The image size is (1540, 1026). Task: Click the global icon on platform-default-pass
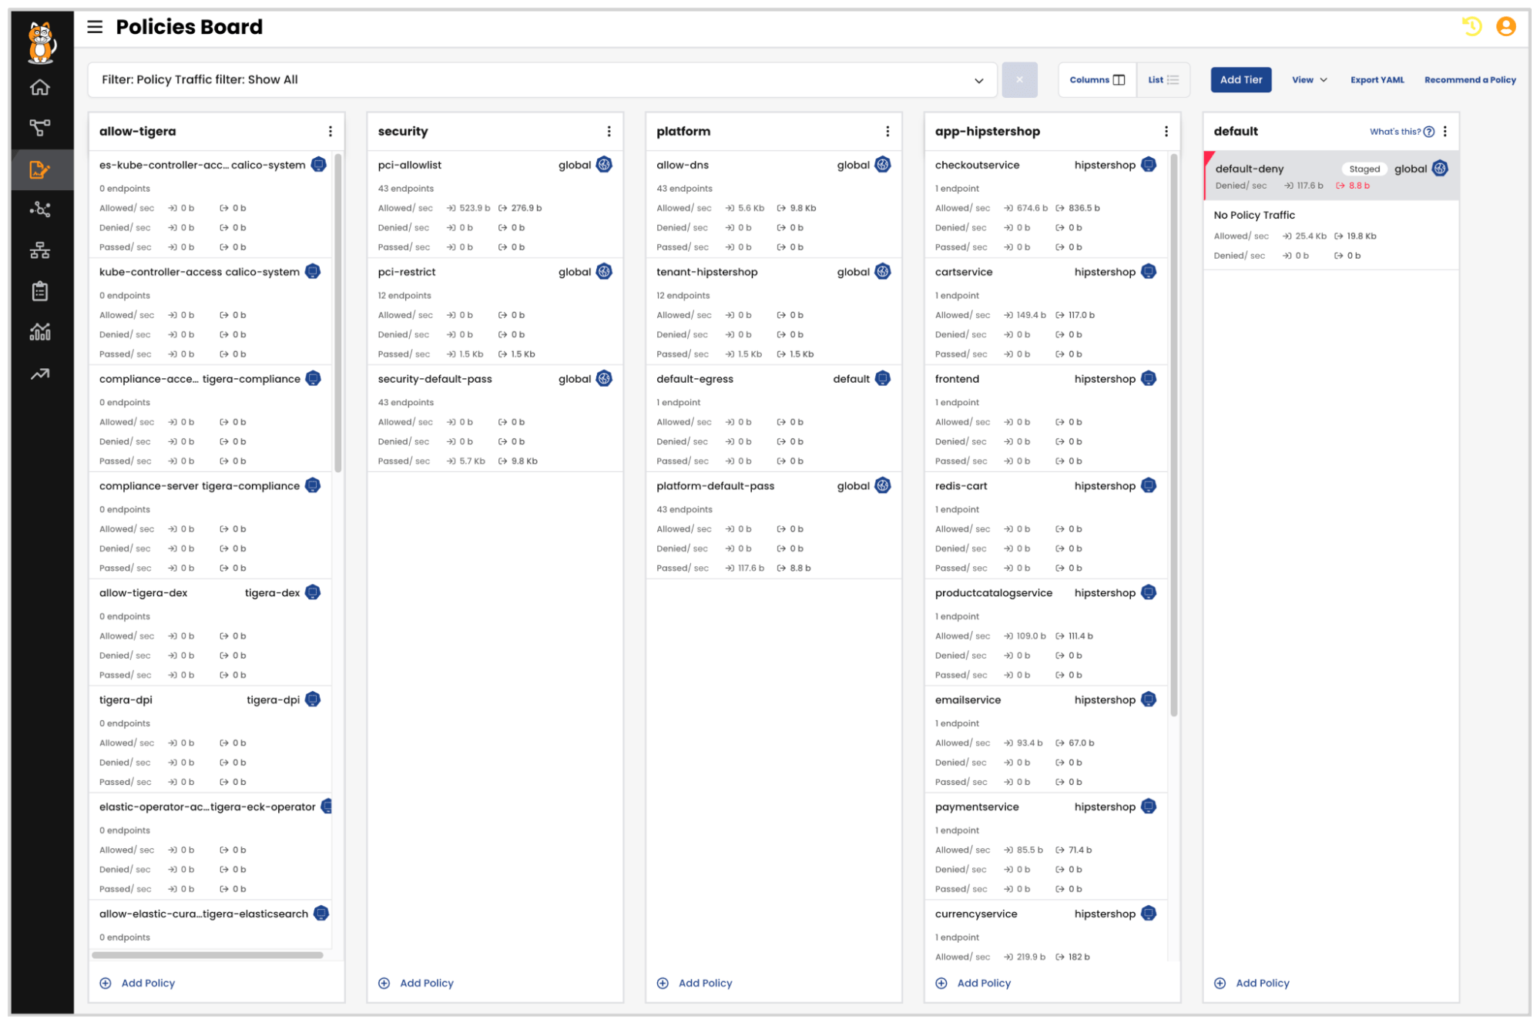(x=884, y=486)
